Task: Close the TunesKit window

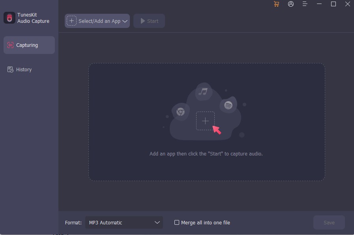Action: tap(347, 4)
